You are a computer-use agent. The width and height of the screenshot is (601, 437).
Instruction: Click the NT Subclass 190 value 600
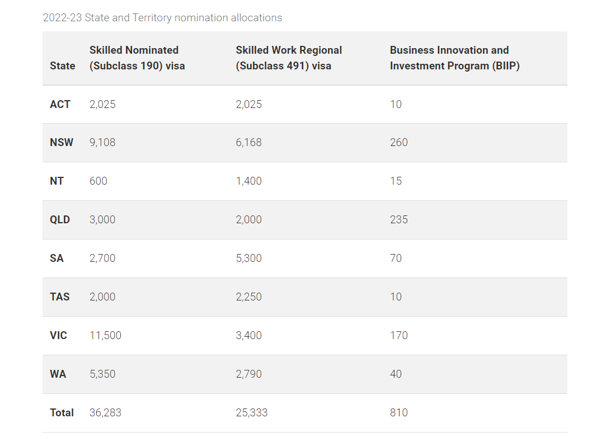(98, 181)
